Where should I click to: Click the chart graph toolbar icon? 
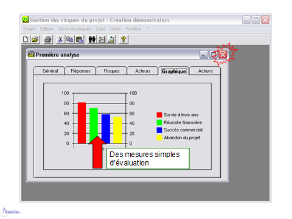[x=102, y=40]
